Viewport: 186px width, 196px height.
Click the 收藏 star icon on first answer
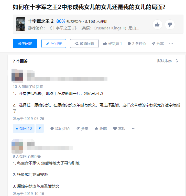pyautogui.click(x=96, y=128)
